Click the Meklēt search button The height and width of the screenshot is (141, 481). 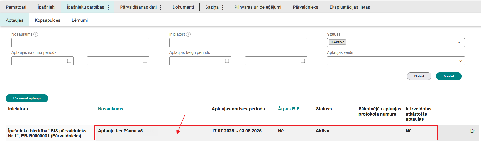click(449, 76)
